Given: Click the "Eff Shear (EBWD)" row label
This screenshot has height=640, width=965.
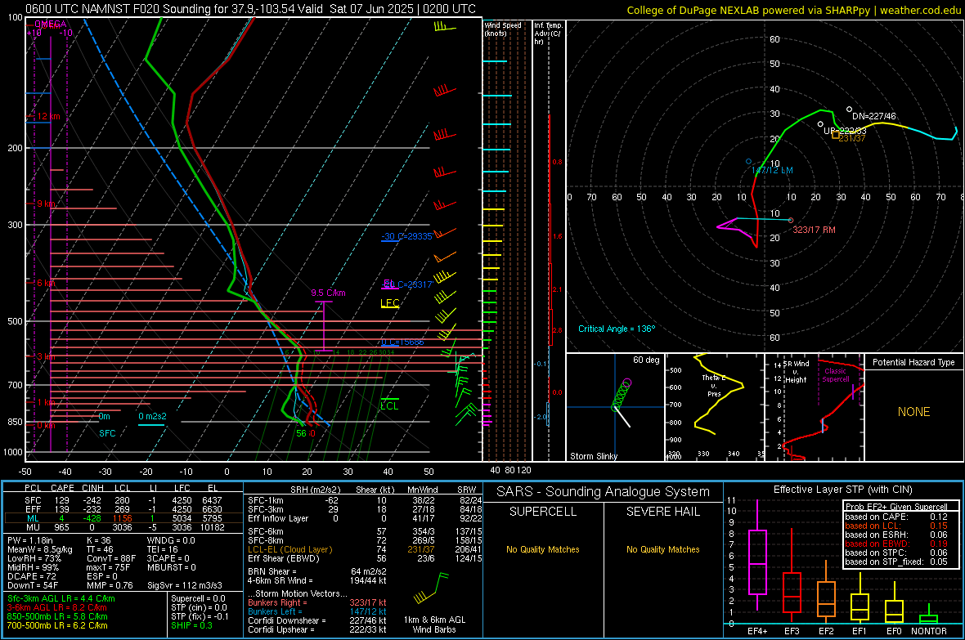Looking at the screenshot, I should click(284, 559).
